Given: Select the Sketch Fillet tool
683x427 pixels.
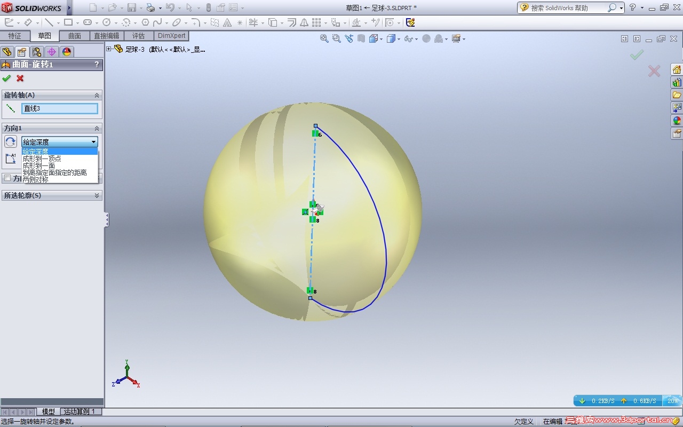Looking at the screenshot, I should click(196, 22).
